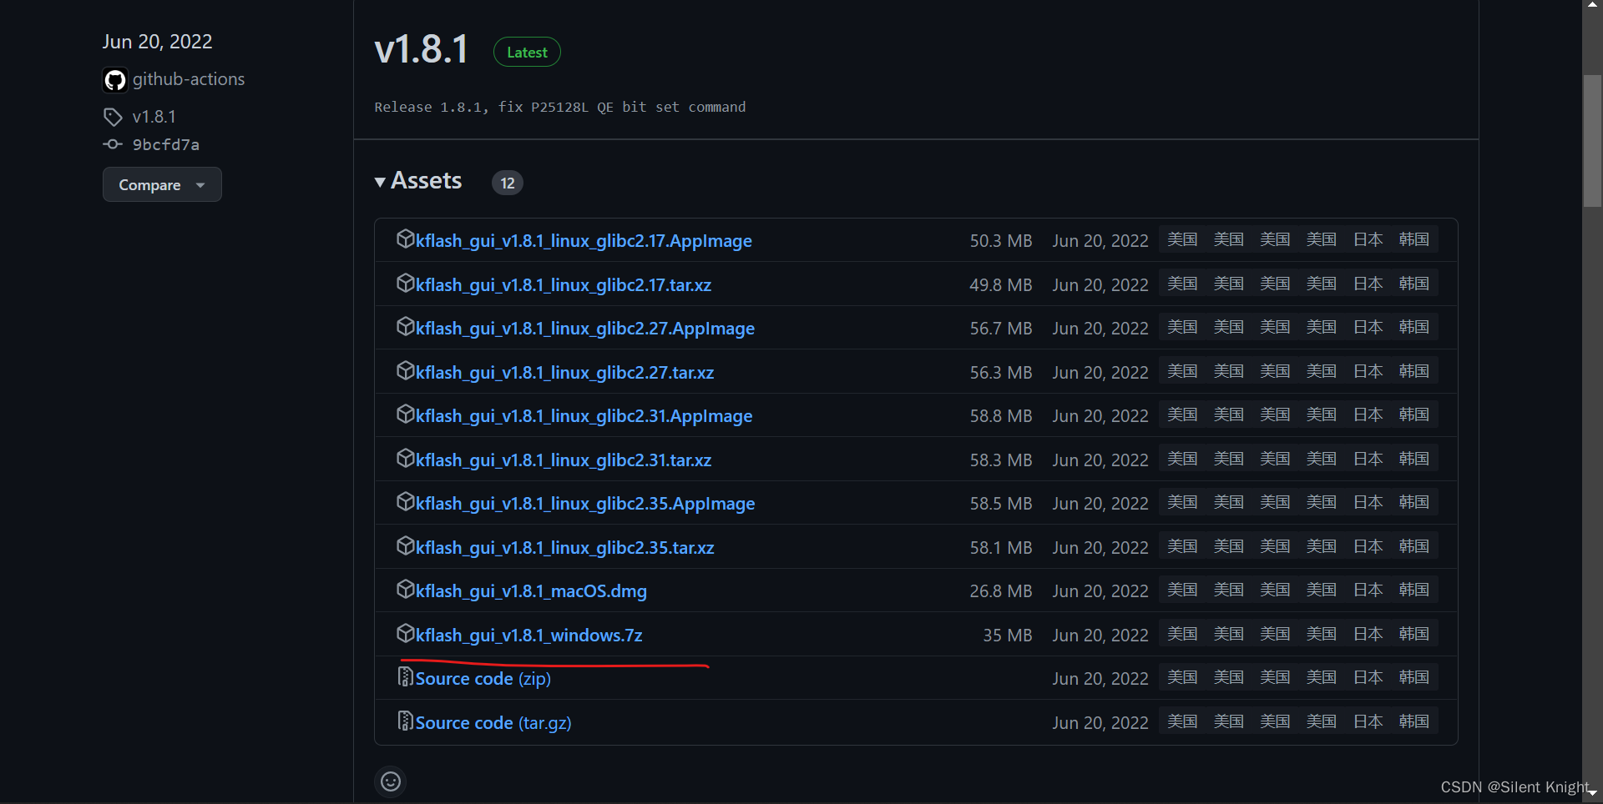Collapse the Assets section

(418, 181)
